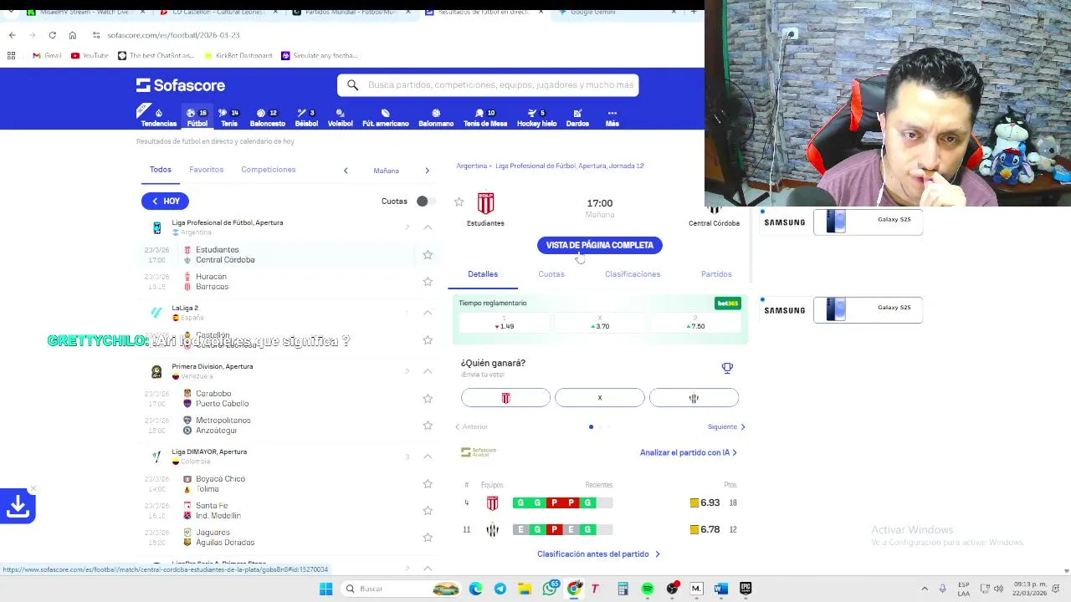
Task: Open the Balonmano sport section
Action: (x=436, y=117)
